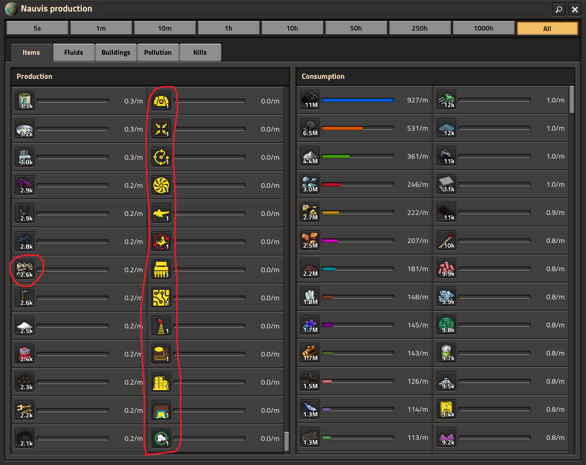Screen dimensions: 586x465
Task: Click the 0.9/m consumption rate value
Action: (x=555, y=213)
